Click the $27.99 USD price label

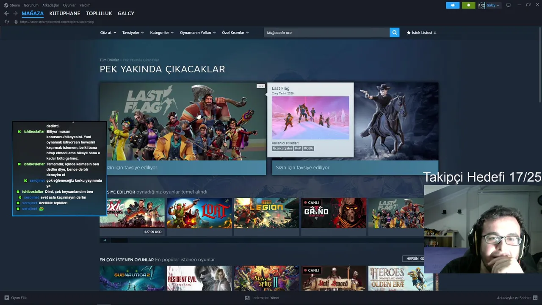(153, 232)
